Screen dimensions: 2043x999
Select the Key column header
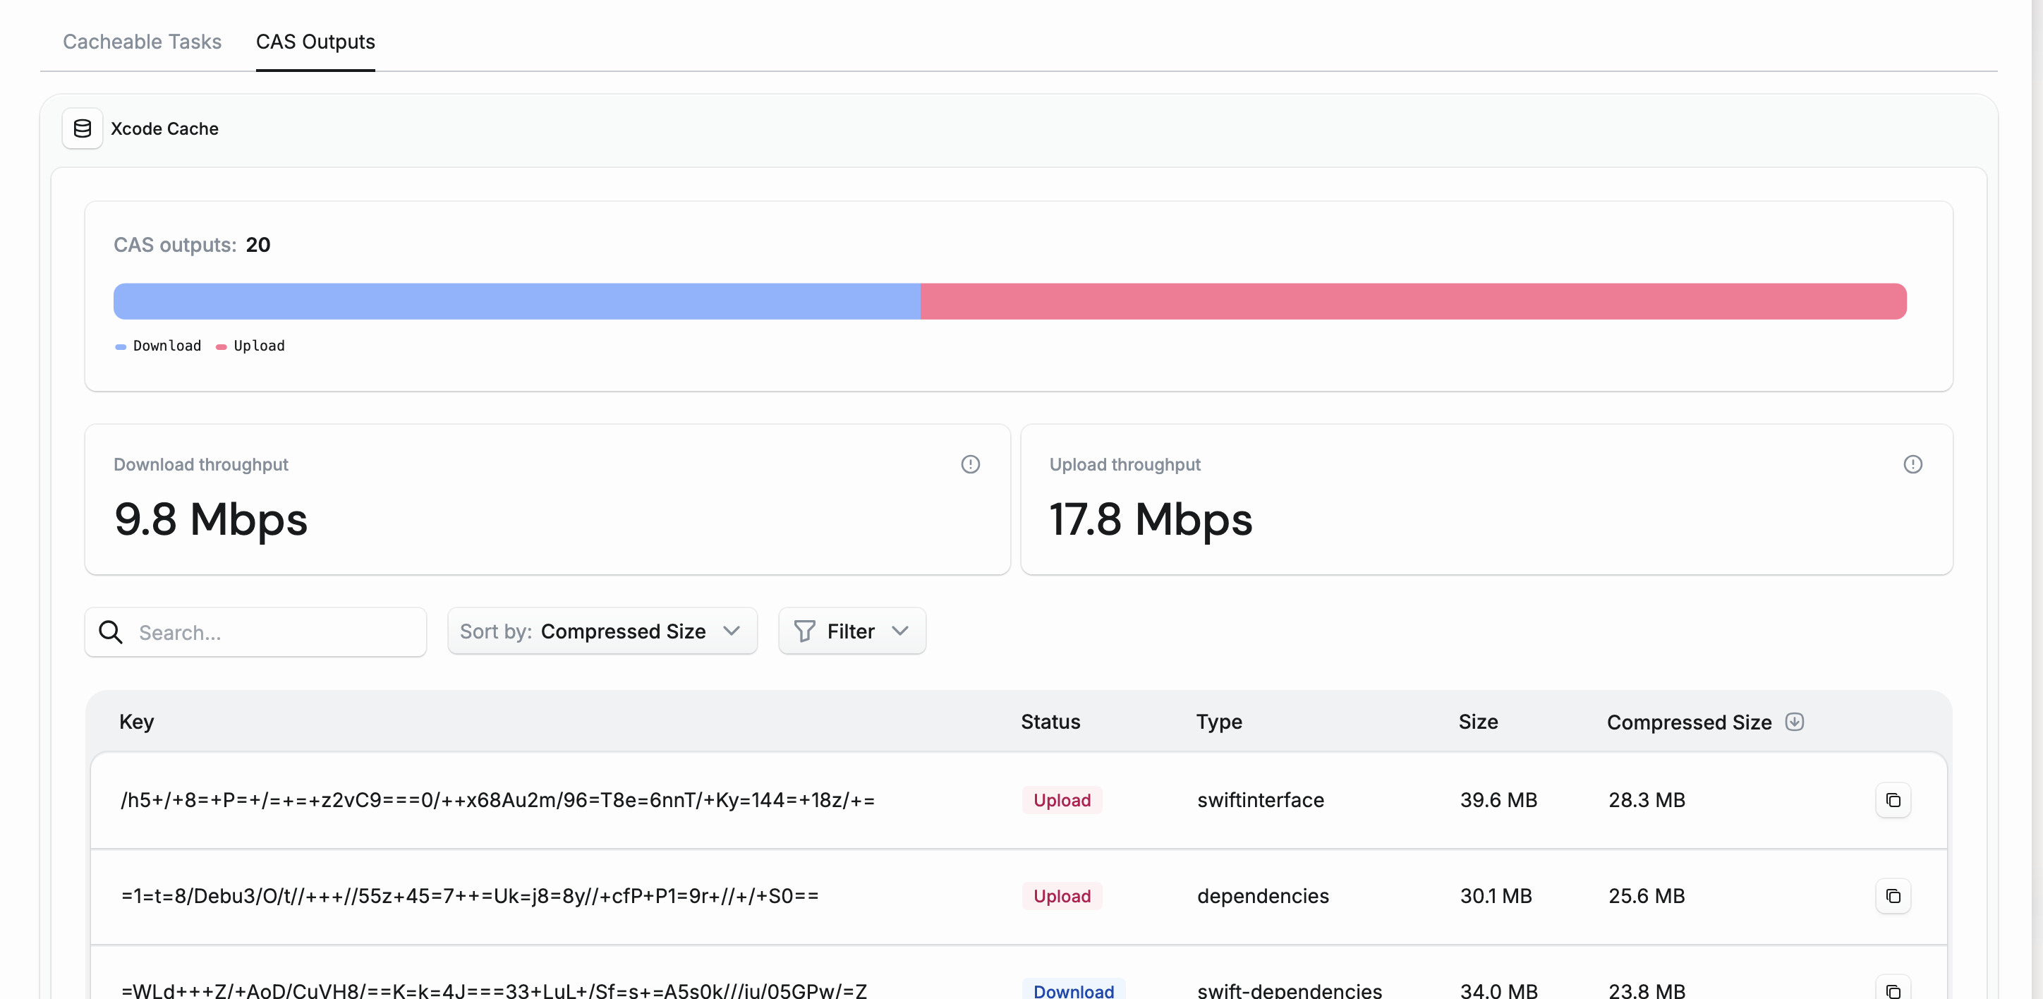(x=135, y=722)
